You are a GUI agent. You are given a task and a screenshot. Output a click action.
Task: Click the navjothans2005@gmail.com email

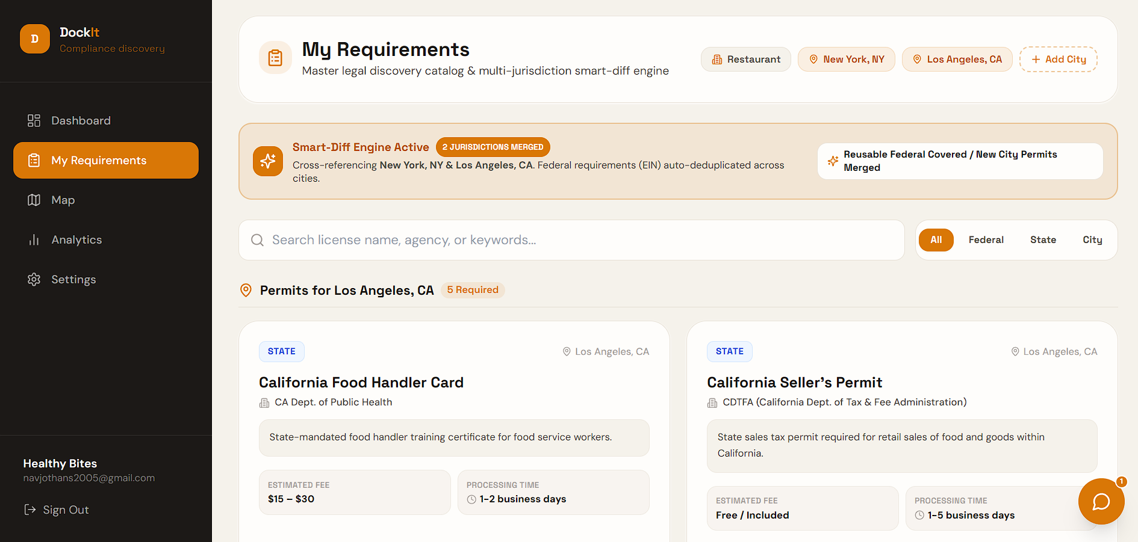click(89, 478)
